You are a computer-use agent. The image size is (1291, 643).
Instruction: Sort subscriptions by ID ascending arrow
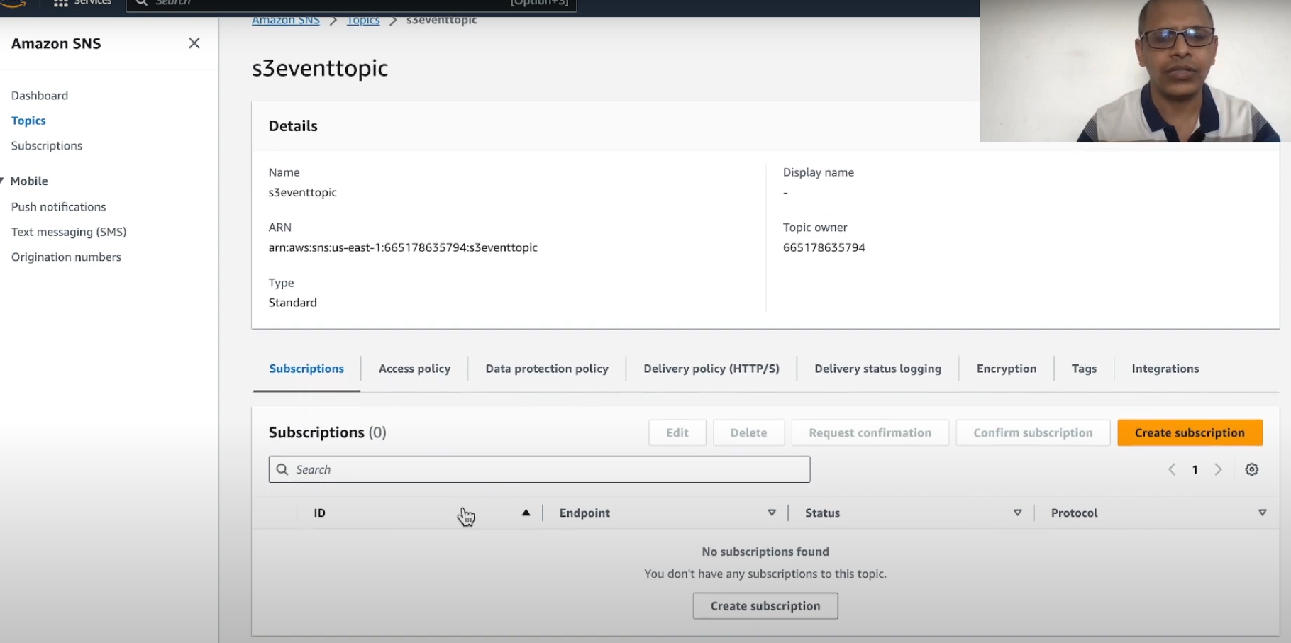point(526,513)
